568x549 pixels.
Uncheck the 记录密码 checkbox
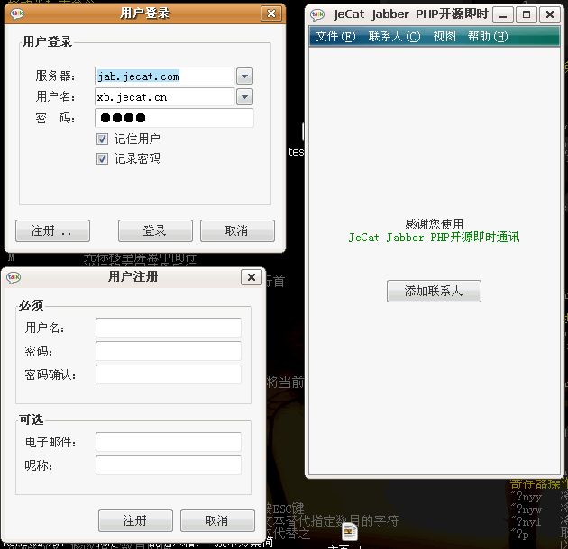point(103,158)
